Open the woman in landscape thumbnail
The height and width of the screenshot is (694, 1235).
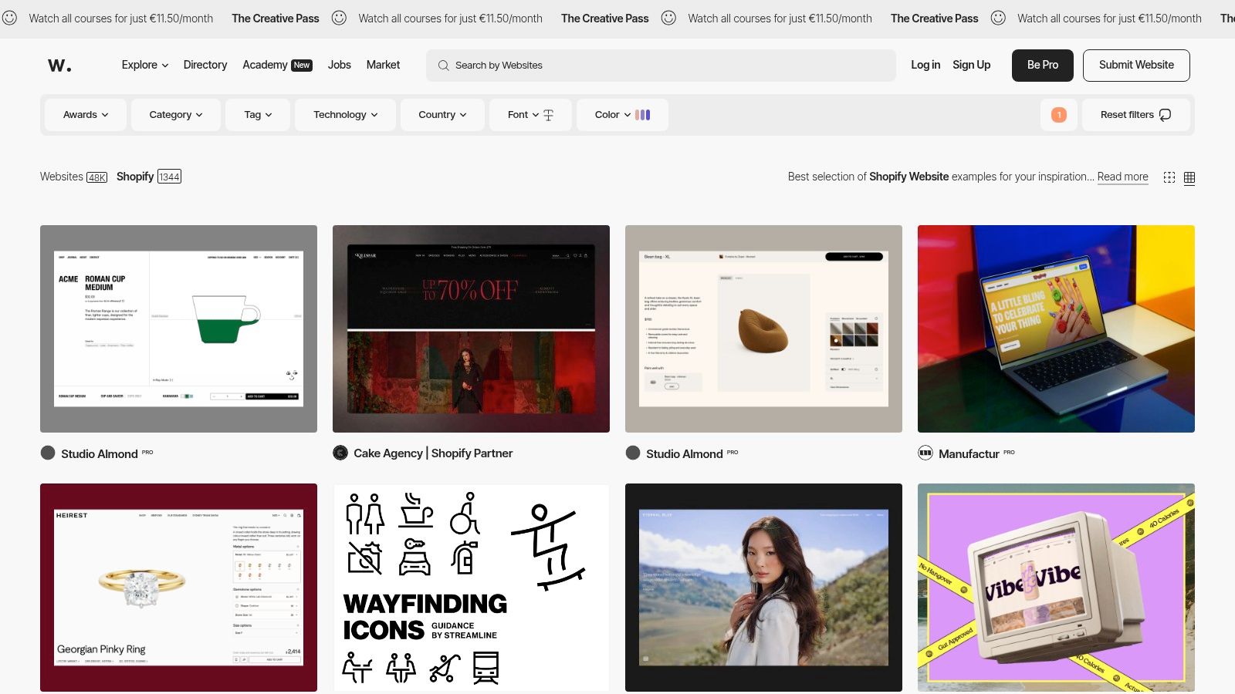(763, 588)
